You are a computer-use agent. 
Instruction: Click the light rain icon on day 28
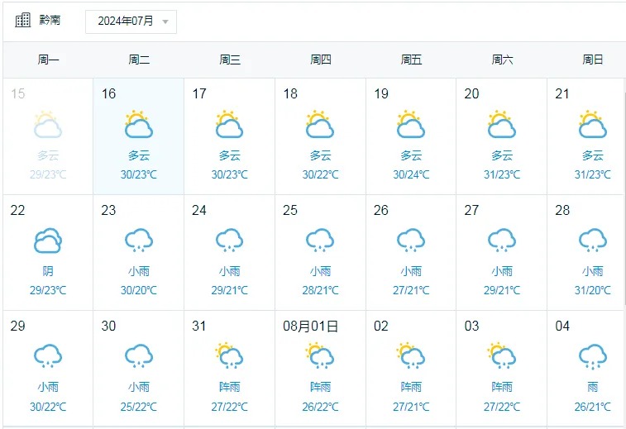pyautogui.click(x=592, y=241)
